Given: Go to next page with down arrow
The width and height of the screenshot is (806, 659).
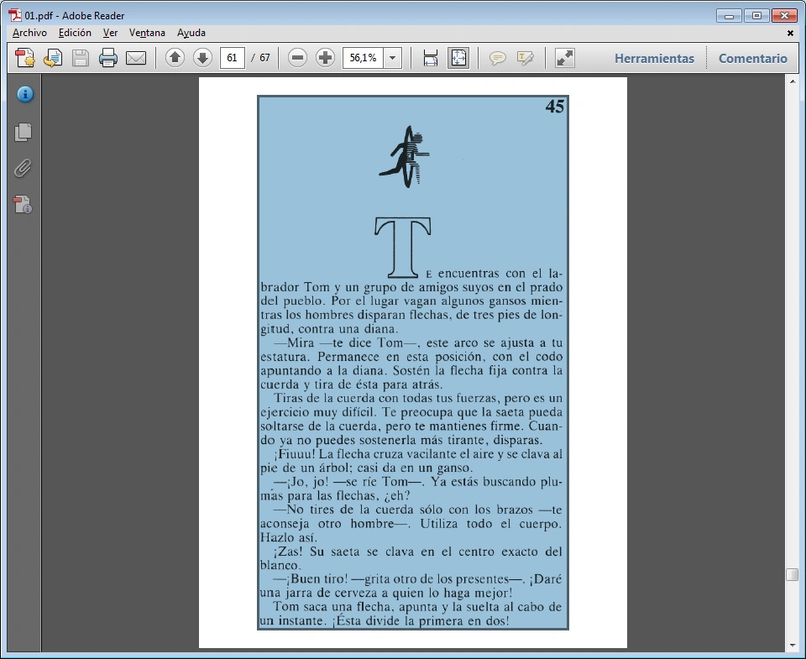Looking at the screenshot, I should (x=202, y=58).
